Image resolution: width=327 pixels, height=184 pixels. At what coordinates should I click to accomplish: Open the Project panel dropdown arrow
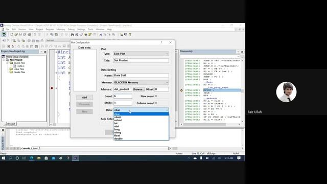click(x=41, y=52)
